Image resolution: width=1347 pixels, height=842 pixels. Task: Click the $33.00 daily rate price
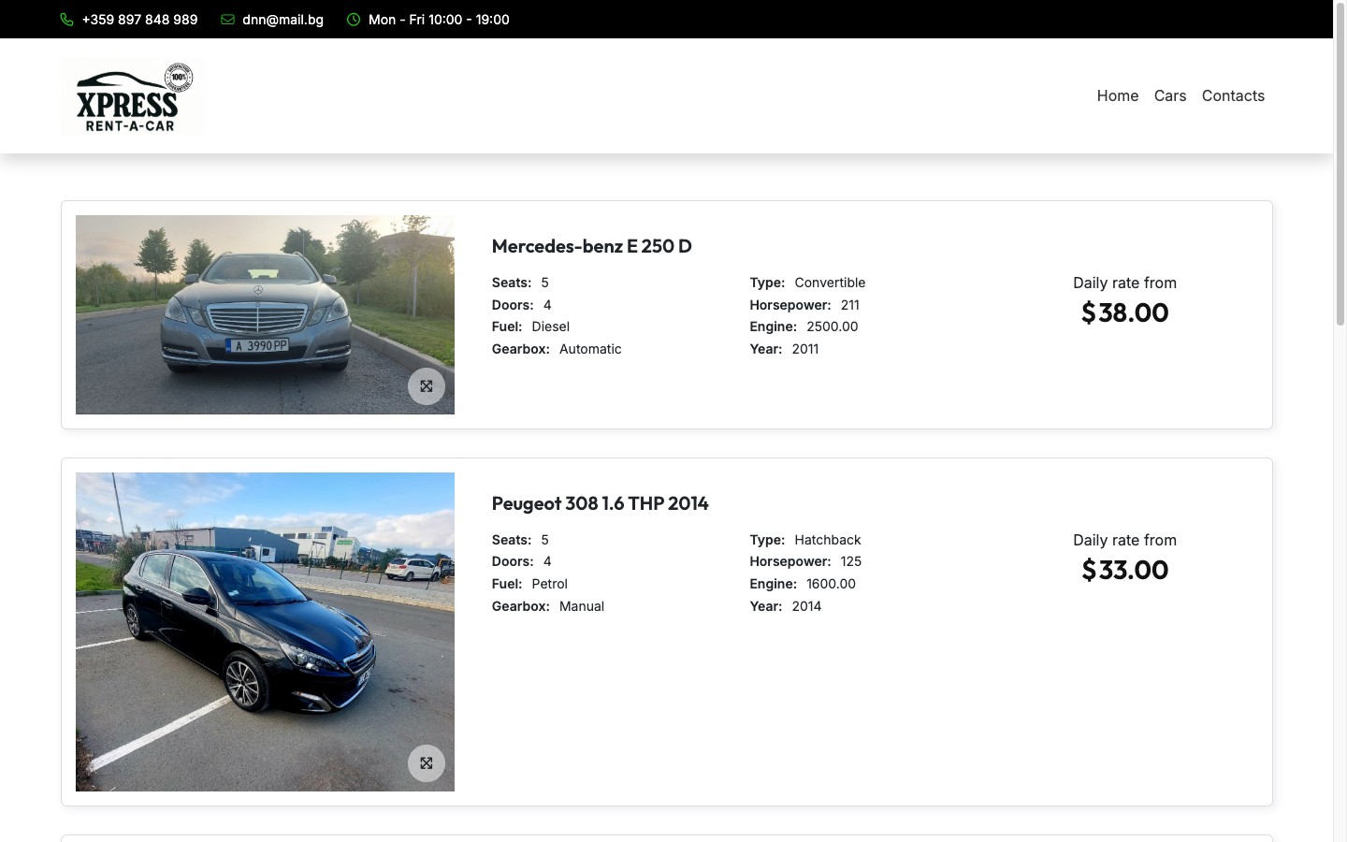pyautogui.click(x=1124, y=570)
